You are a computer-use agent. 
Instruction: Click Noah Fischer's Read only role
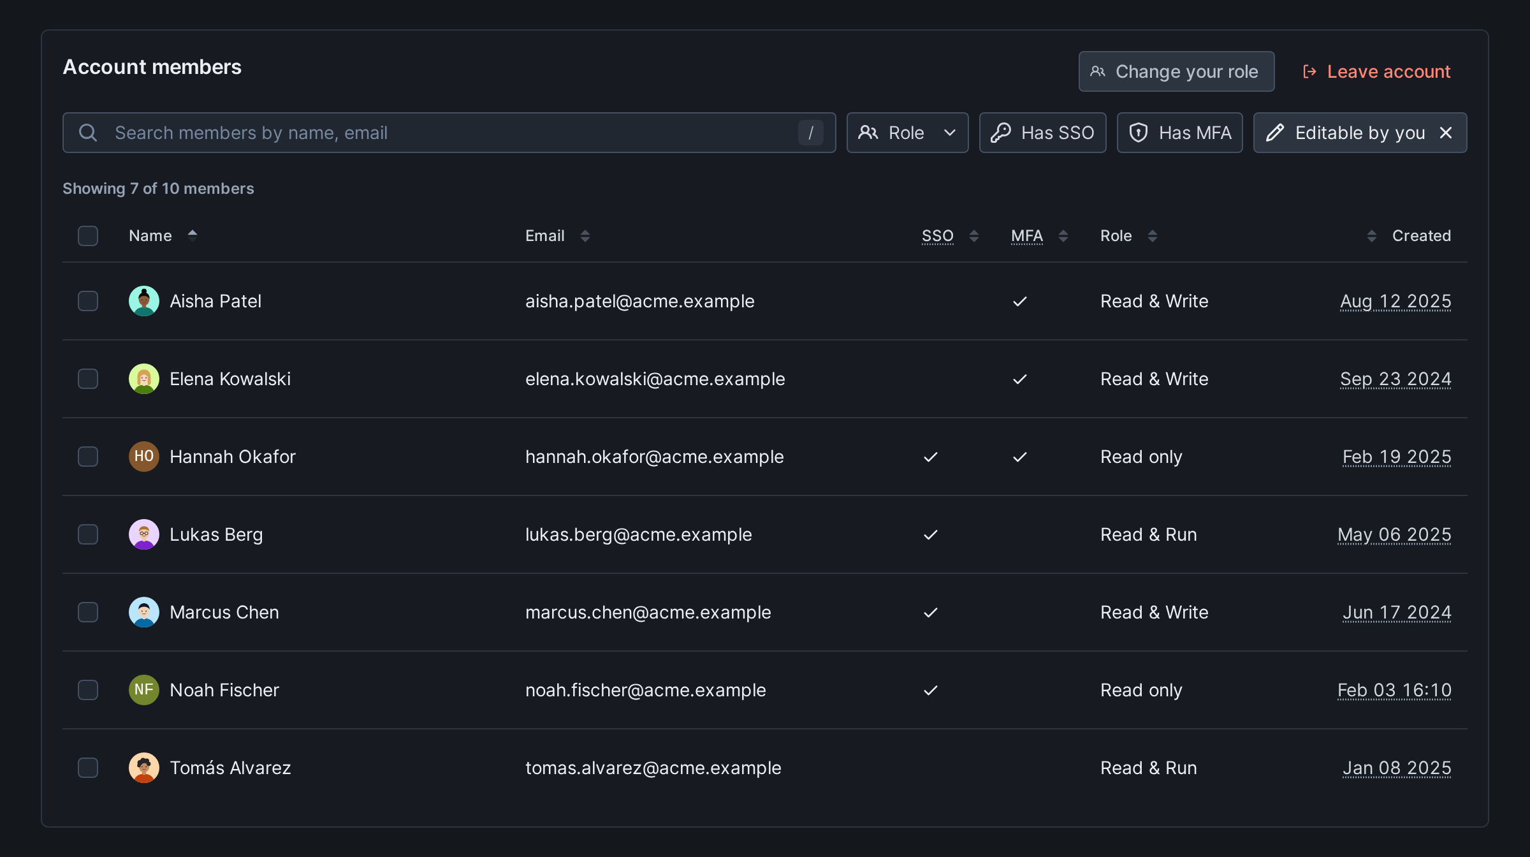coord(1141,690)
